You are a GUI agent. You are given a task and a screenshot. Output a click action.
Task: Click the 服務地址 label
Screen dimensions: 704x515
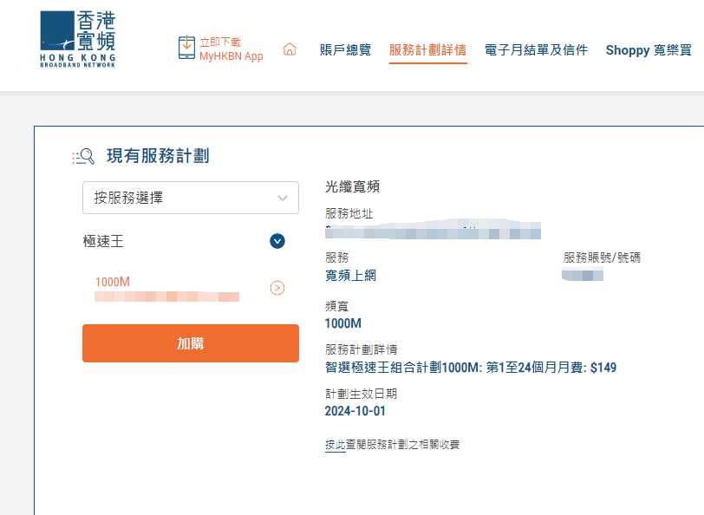tap(349, 213)
